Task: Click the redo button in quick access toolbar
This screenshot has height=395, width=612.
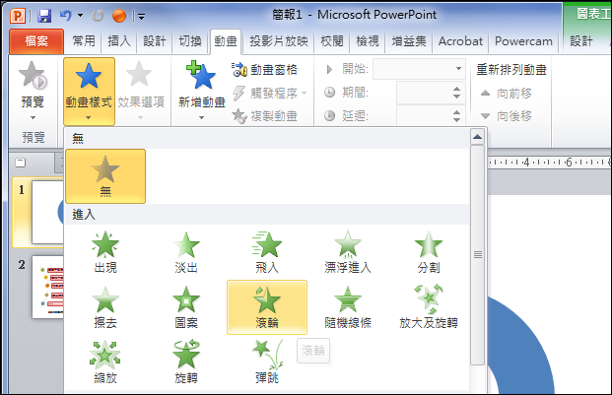Action: 98,16
